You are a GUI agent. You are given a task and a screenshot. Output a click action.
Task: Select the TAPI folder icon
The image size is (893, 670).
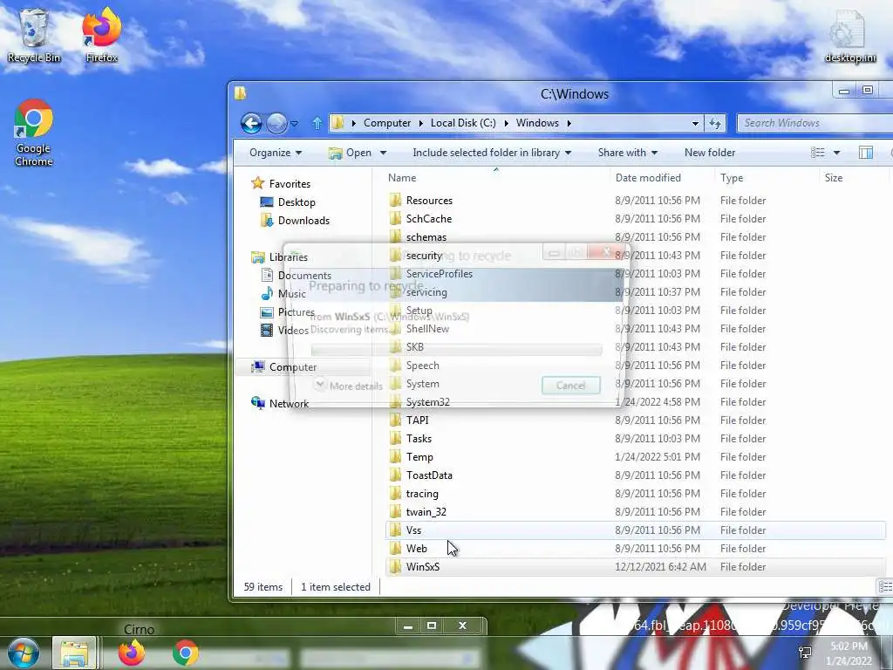tap(396, 420)
